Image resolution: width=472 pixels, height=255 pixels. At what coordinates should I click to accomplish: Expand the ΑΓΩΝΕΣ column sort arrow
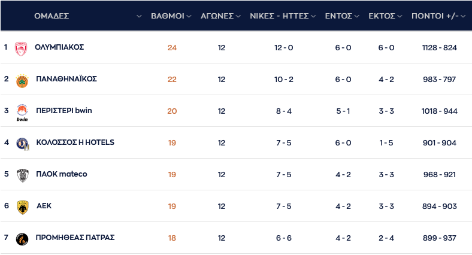[x=238, y=16]
